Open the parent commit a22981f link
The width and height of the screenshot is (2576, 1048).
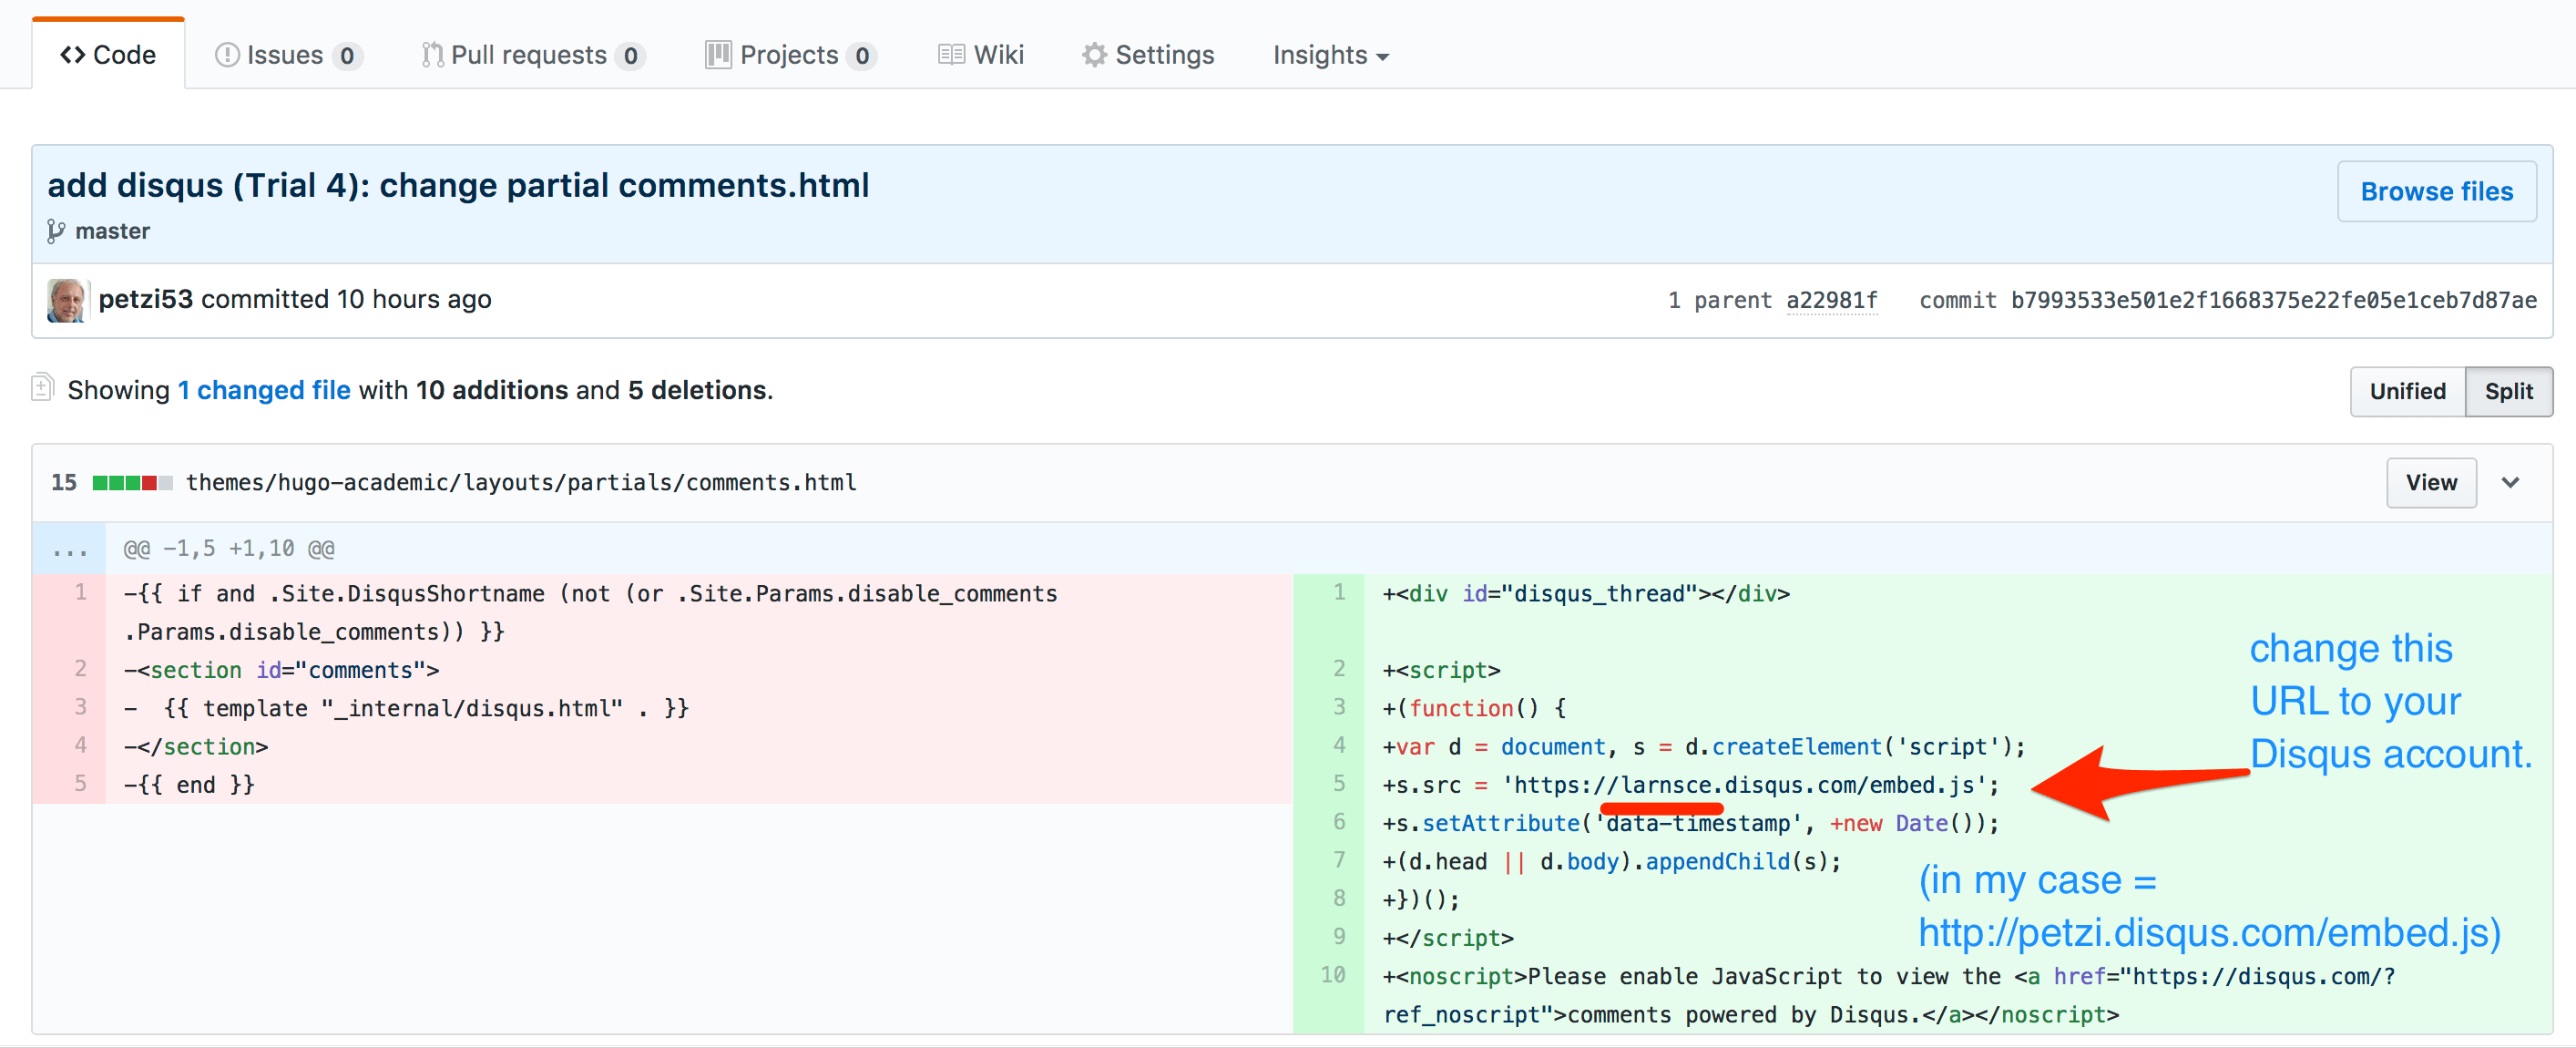1831,300
